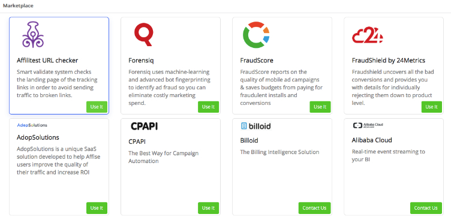451x217 pixels.
Task: Click the red Forensiq Q logo
Action: 144,35
